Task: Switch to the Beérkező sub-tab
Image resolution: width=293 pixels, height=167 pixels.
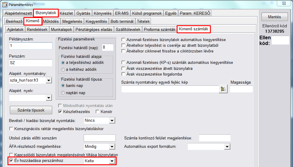Action: [x=14, y=22]
